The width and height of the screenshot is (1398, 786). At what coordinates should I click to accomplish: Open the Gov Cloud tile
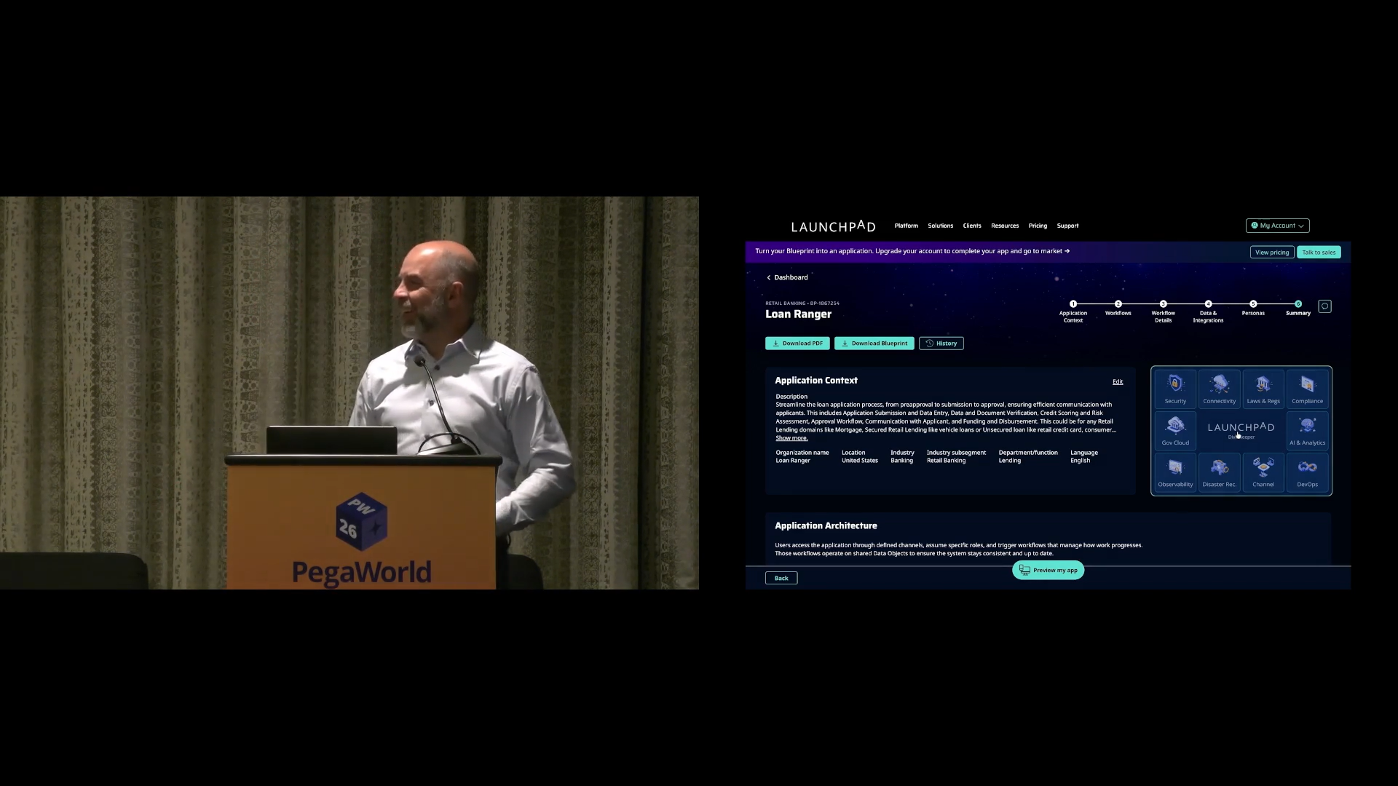pos(1175,430)
